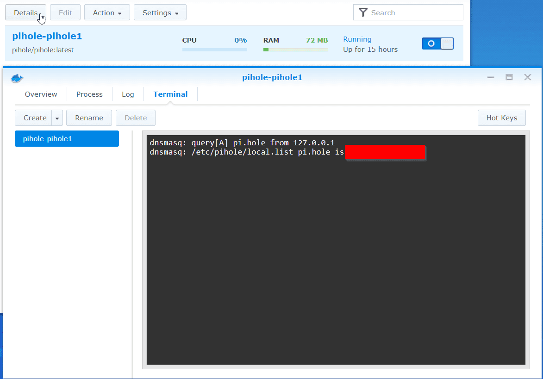Image resolution: width=543 pixels, height=379 pixels.
Task: Click the Details button
Action: point(25,12)
